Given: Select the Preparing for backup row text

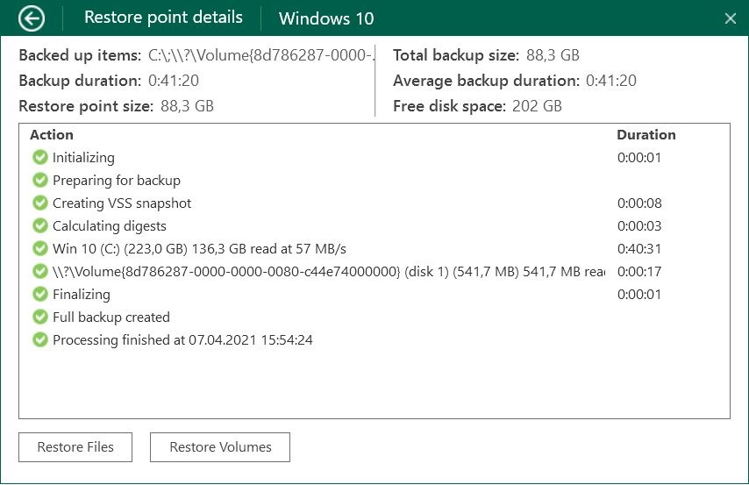Looking at the screenshot, I should tap(117, 181).
